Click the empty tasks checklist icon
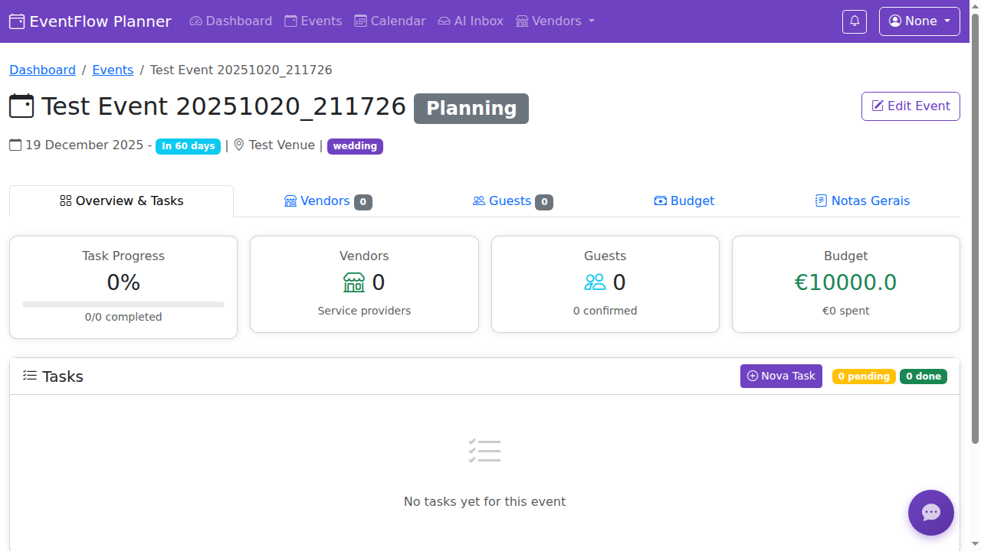This screenshot has width=981, height=551. coord(484,451)
